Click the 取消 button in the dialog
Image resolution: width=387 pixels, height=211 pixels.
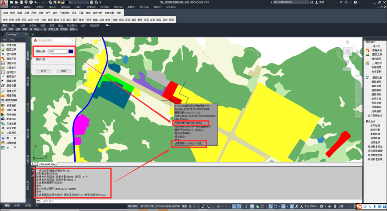(x=64, y=71)
